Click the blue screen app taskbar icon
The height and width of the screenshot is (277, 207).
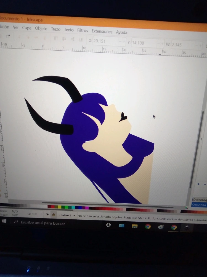coord(121,225)
